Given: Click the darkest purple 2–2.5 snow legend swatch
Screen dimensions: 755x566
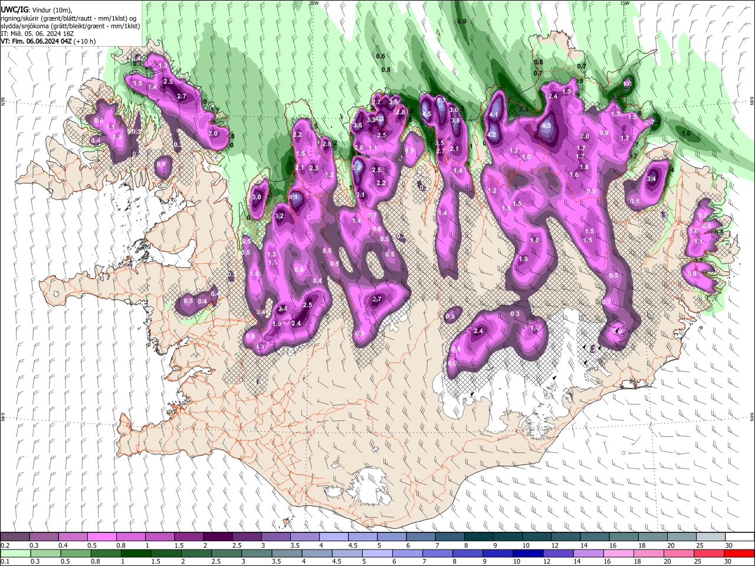Looking at the screenshot, I should coord(218,537).
